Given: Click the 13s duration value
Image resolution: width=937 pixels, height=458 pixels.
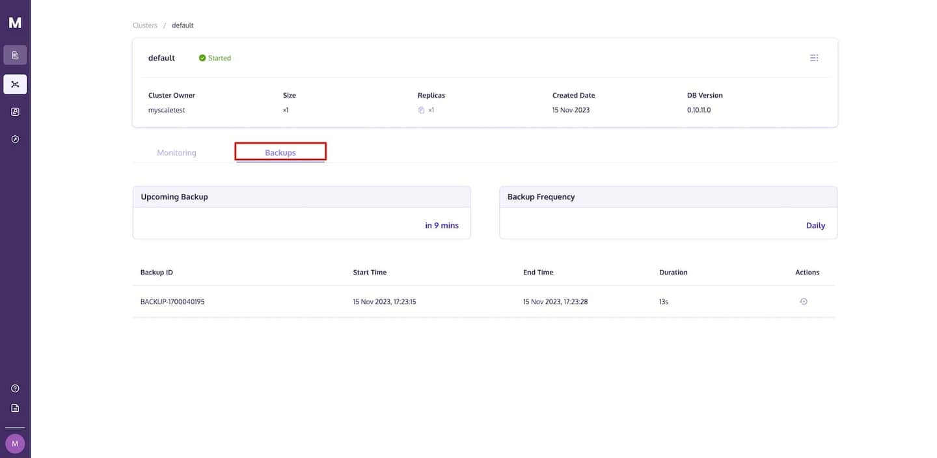Looking at the screenshot, I should pos(664,302).
